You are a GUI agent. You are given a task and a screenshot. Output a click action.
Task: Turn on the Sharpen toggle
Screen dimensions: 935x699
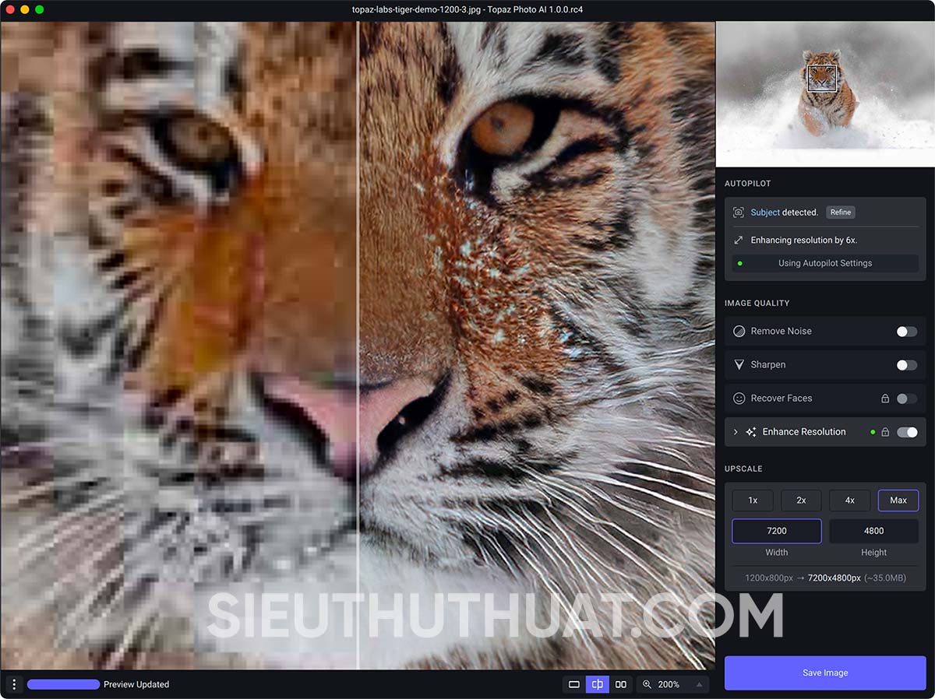coord(907,365)
